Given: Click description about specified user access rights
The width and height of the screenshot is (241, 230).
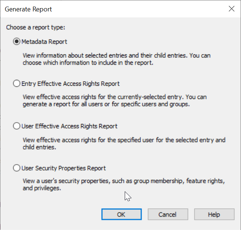Looking at the screenshot, I should click(124, 144).
